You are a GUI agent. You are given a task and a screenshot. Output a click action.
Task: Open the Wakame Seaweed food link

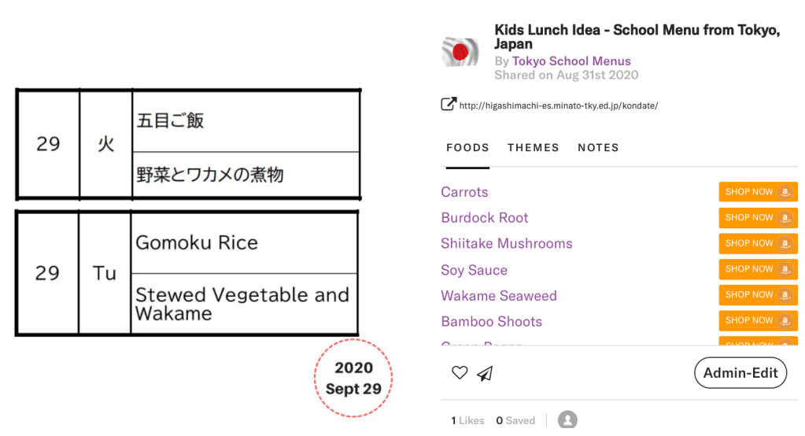click(x=498, y=296)
